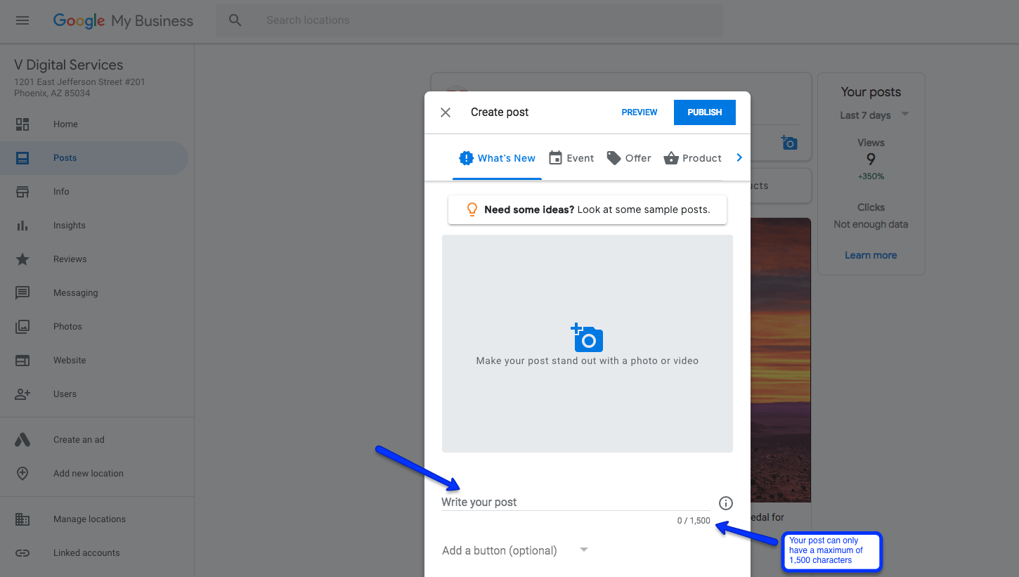Screen dimensions: 1019x577
Task: Click the Website layout icon
Action: pos(22,361)
